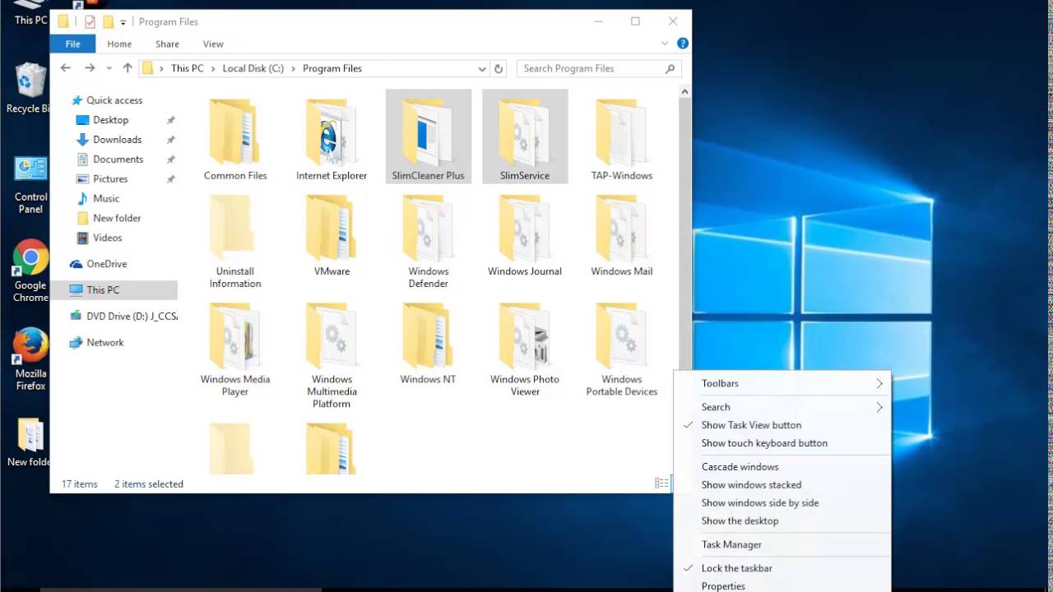This screenshot has height=592, width=1053.
Task: Select the VMware folder icon
Action: pyautogui.click(x=332, y=228)
